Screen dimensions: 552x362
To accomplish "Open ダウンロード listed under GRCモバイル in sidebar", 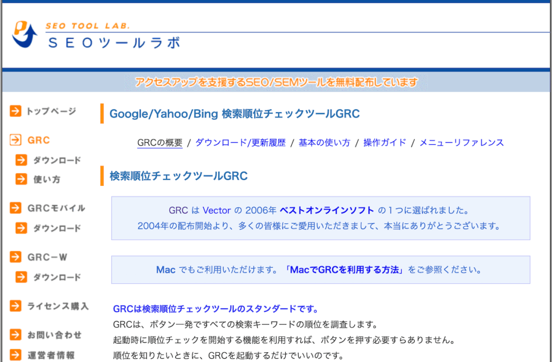I will [57, 228].
